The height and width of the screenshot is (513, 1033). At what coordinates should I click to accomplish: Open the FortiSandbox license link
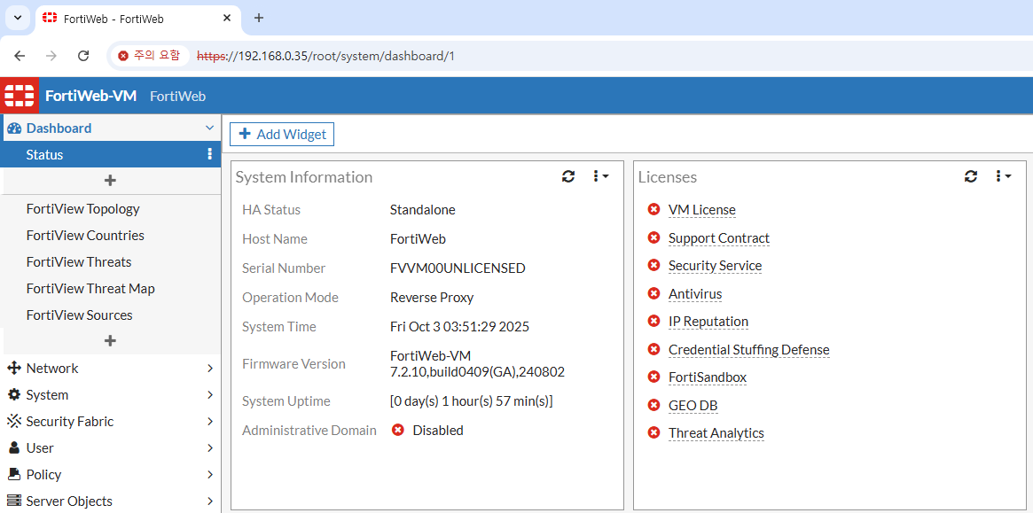(708, 377)
